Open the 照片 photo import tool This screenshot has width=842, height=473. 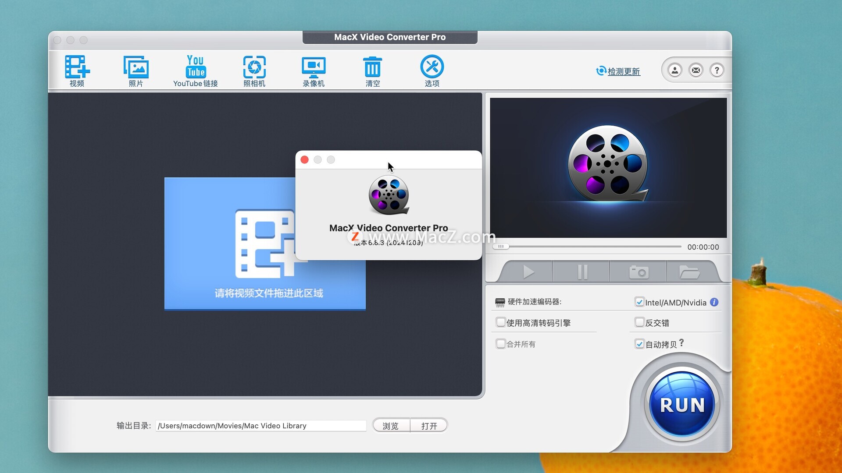(x=136, y=71)
